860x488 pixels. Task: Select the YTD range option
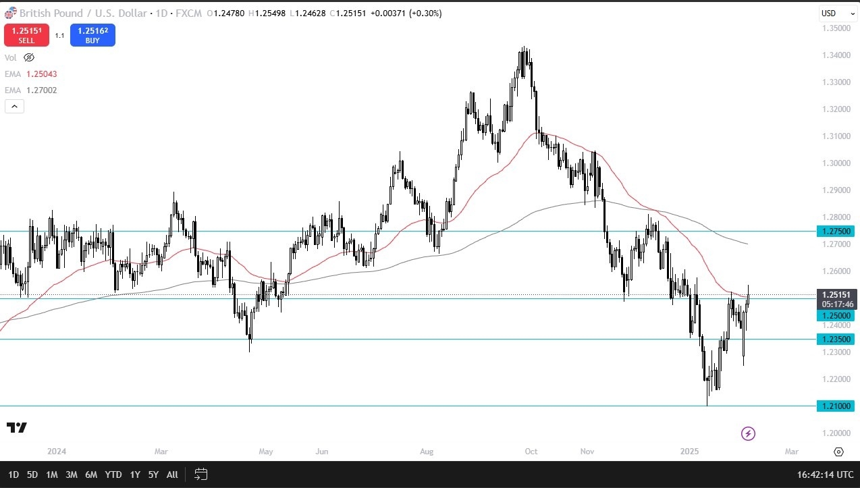[113, 475]
